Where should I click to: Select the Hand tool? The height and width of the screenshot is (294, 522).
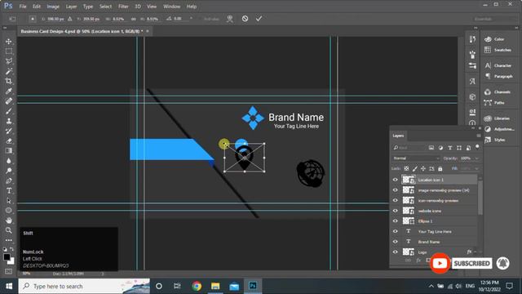tap(9, 220)
